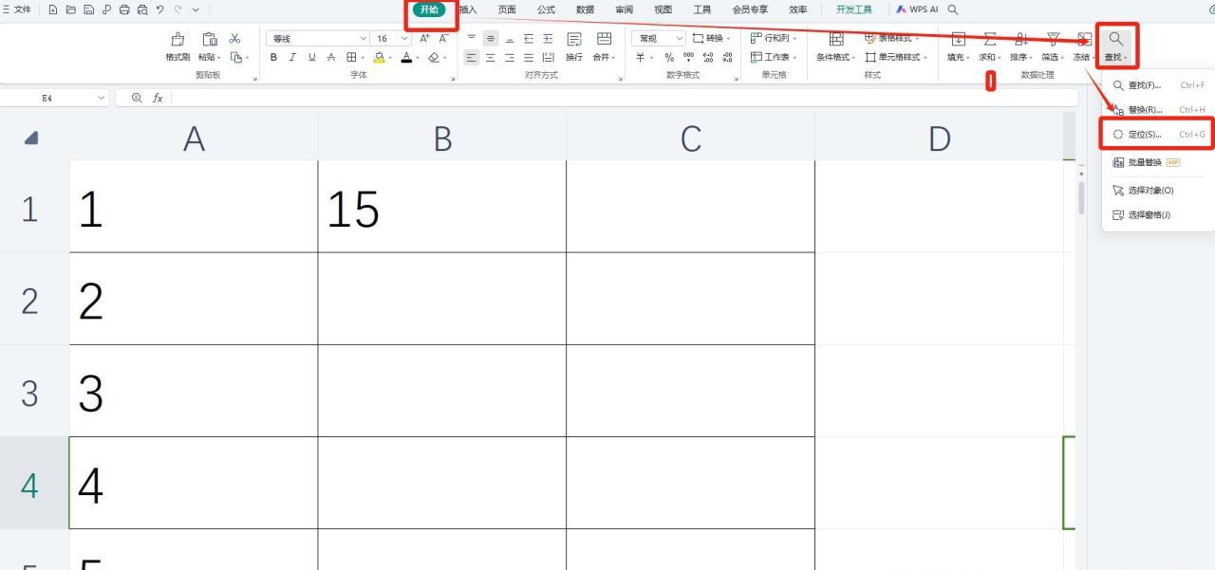Click the save icon in quick access
This screenshot has height=570, width=1215.
coord(88,9)
